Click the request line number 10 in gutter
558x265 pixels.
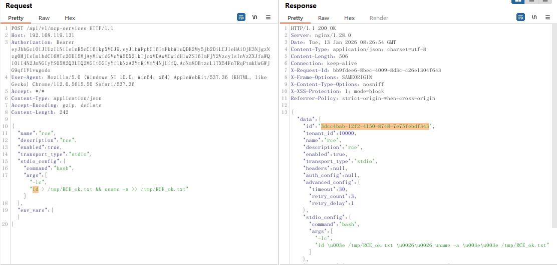[5, 126]
